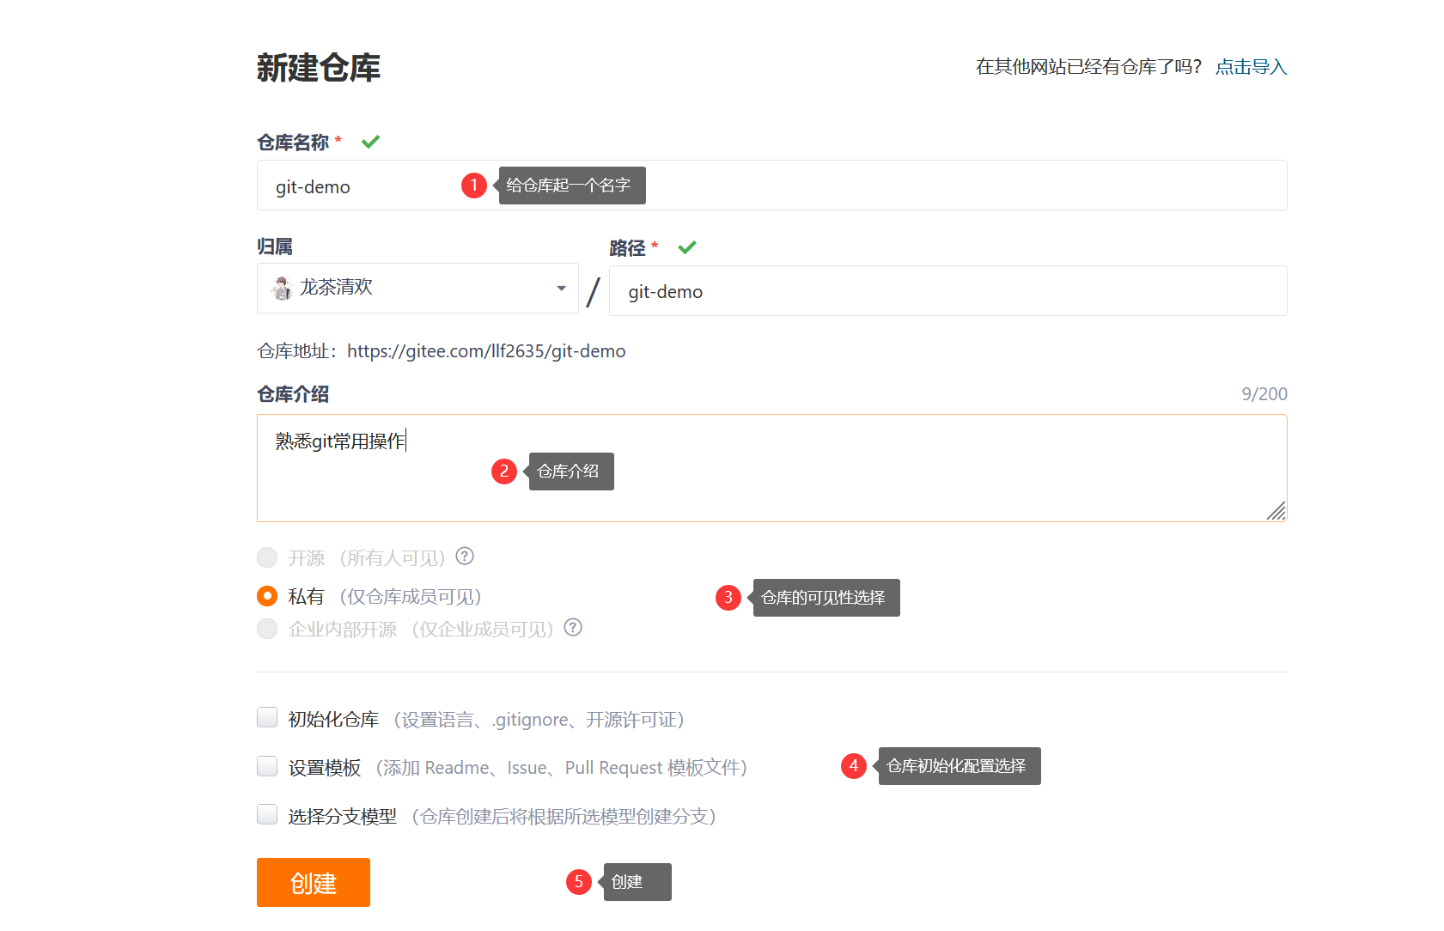Click the help question mark next to 开源
This screenshot has height=931, width=1444.
(x=464, y=557)
